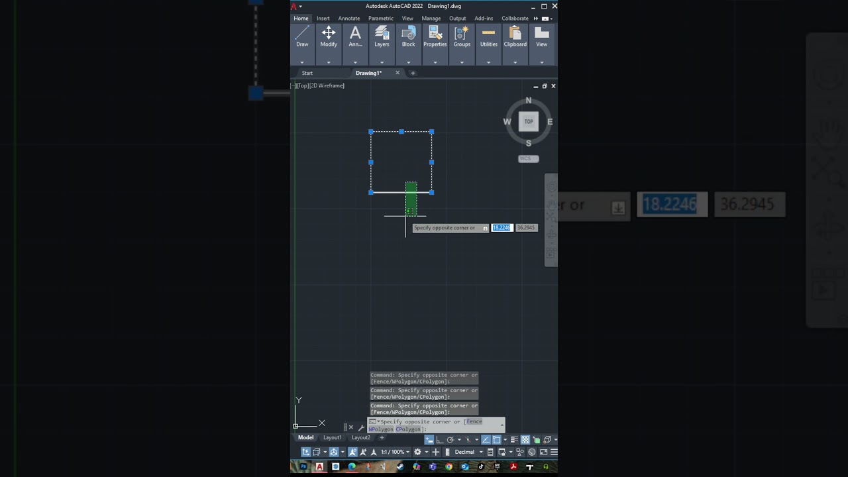The image size is (848, 477).
Task: Open the Block panel icon
Action: (408, 33)
